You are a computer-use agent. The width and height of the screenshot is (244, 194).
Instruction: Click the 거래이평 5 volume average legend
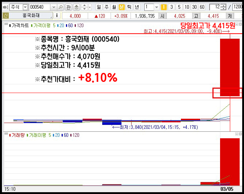click(x=39, y=135)
